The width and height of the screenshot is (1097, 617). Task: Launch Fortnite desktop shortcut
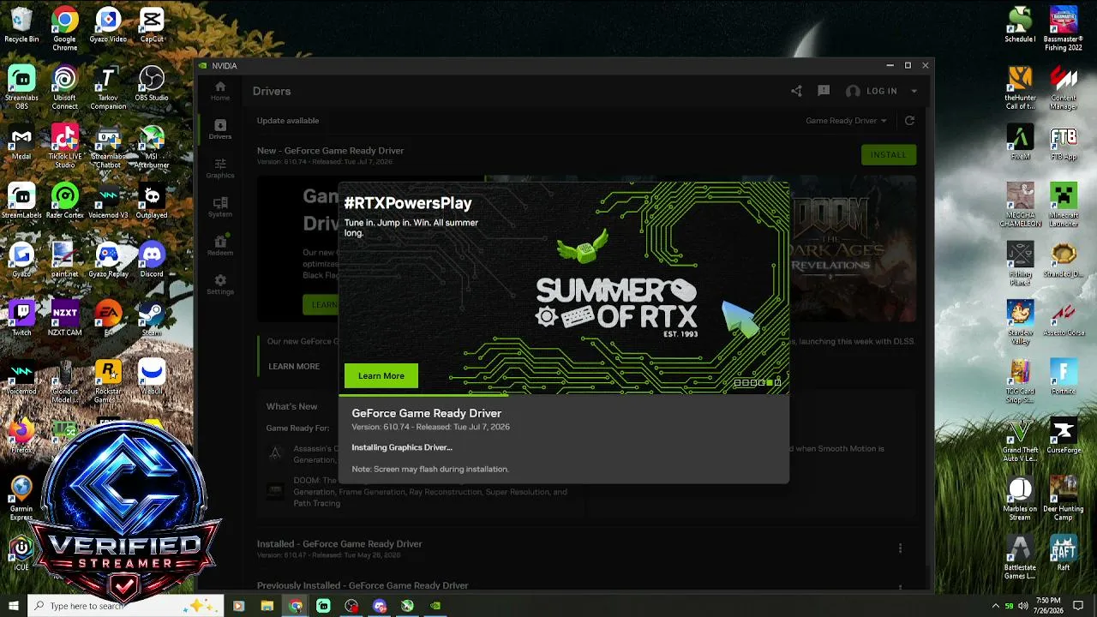[1064, 377]
